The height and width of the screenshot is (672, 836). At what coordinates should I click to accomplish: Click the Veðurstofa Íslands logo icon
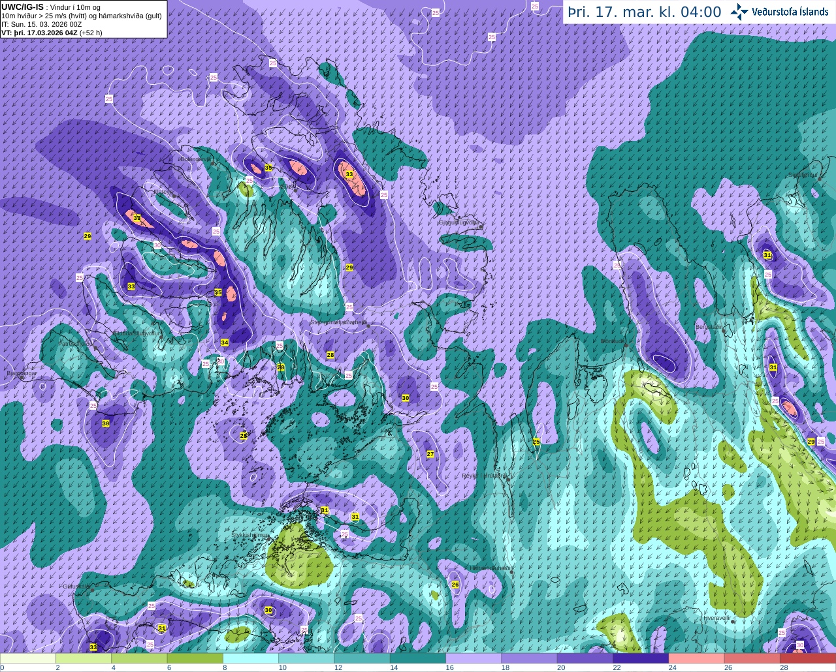tap(739, 12)
